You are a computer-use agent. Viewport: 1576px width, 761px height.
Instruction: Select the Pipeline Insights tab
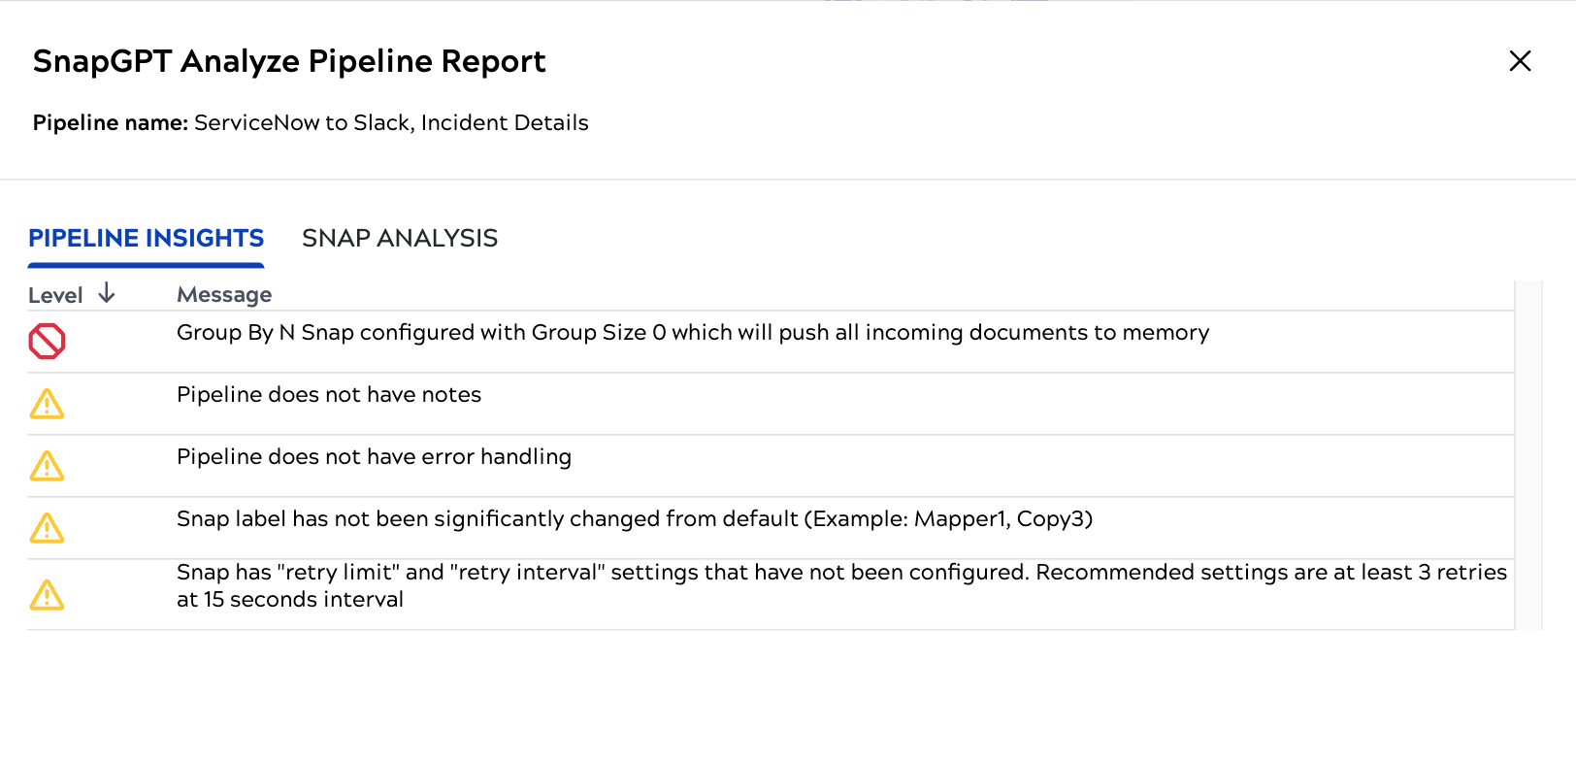coord(146,238)
